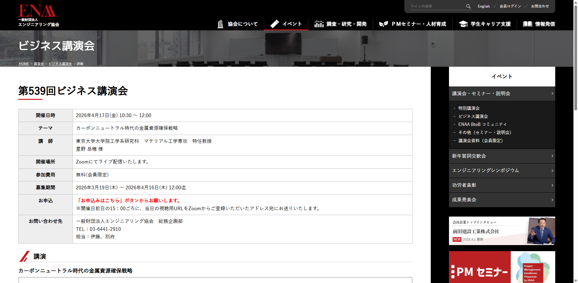Open the 功労者表彰 sidebar item
This screenshot has width=578, height=283.
(x=501, y=185)
